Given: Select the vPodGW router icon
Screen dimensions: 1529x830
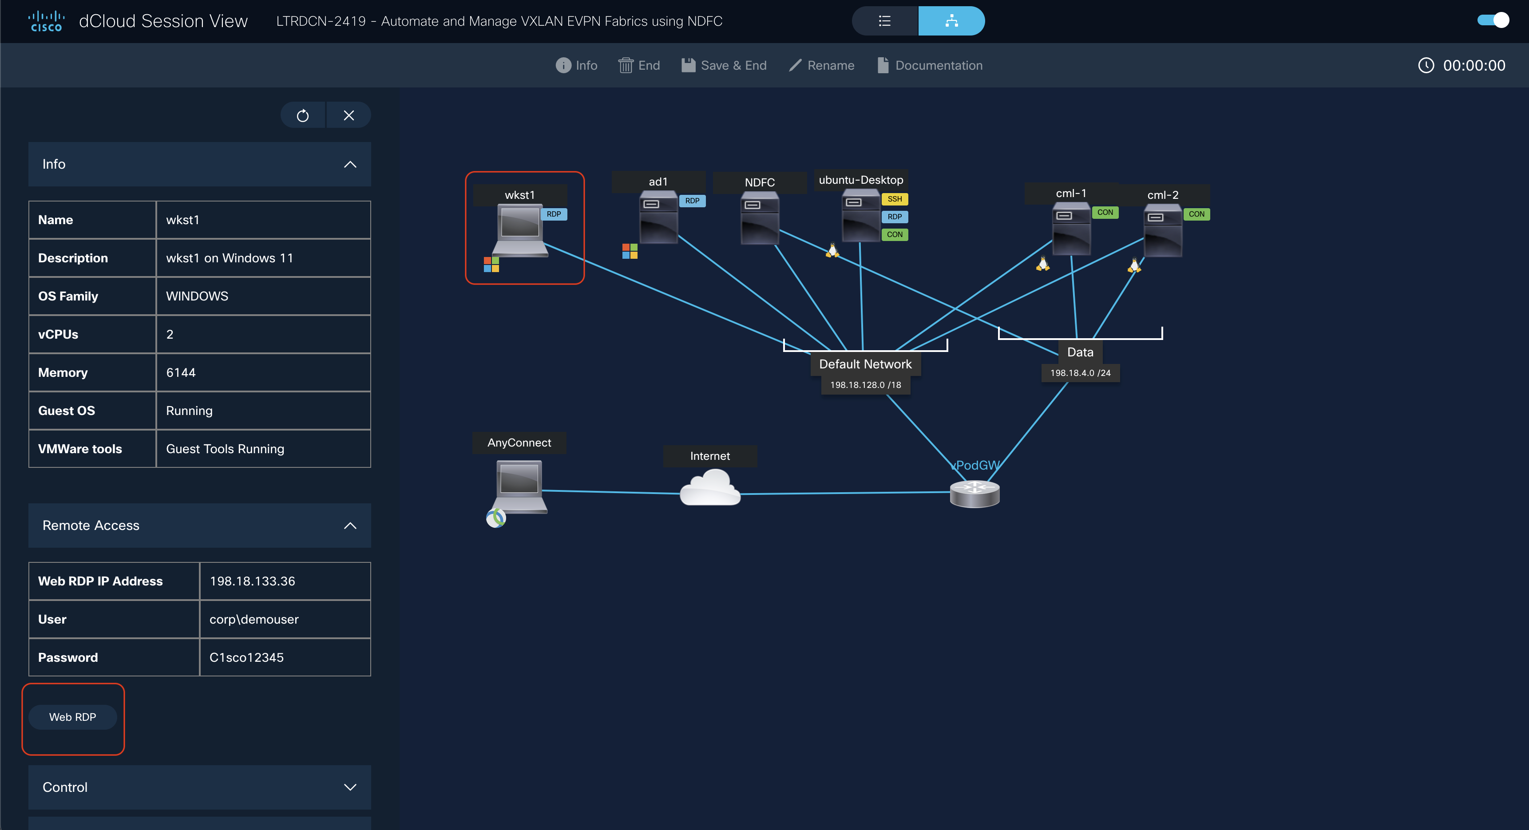Looking at the screenshot, I should tap(974, 494).
